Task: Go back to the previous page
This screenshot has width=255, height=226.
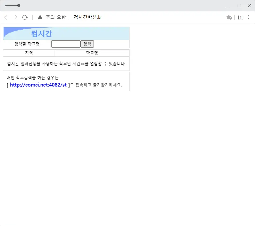Action: 6,17
